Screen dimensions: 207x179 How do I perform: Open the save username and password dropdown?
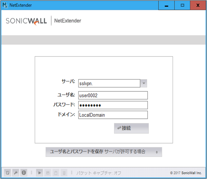[x=104, y=152]
